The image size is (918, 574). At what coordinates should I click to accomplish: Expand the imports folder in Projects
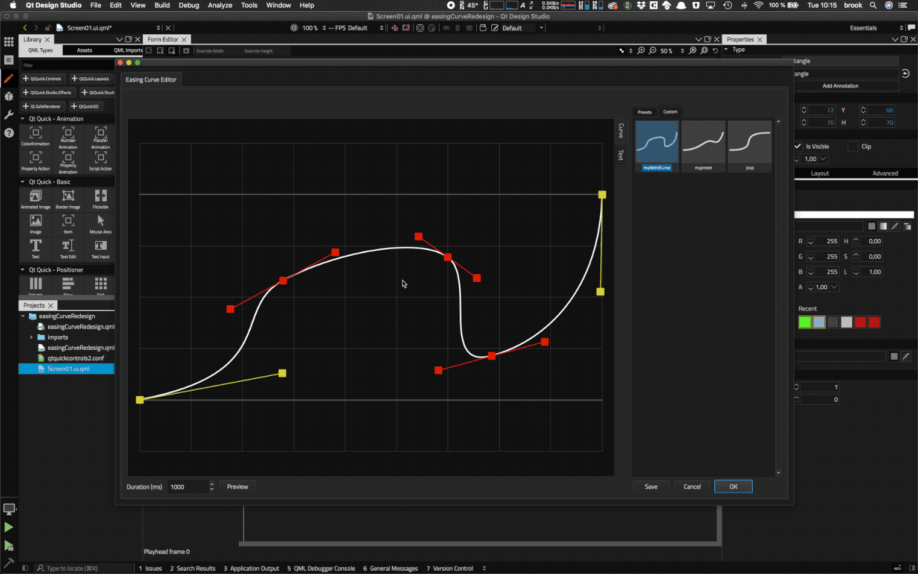(x=31, y=337)
